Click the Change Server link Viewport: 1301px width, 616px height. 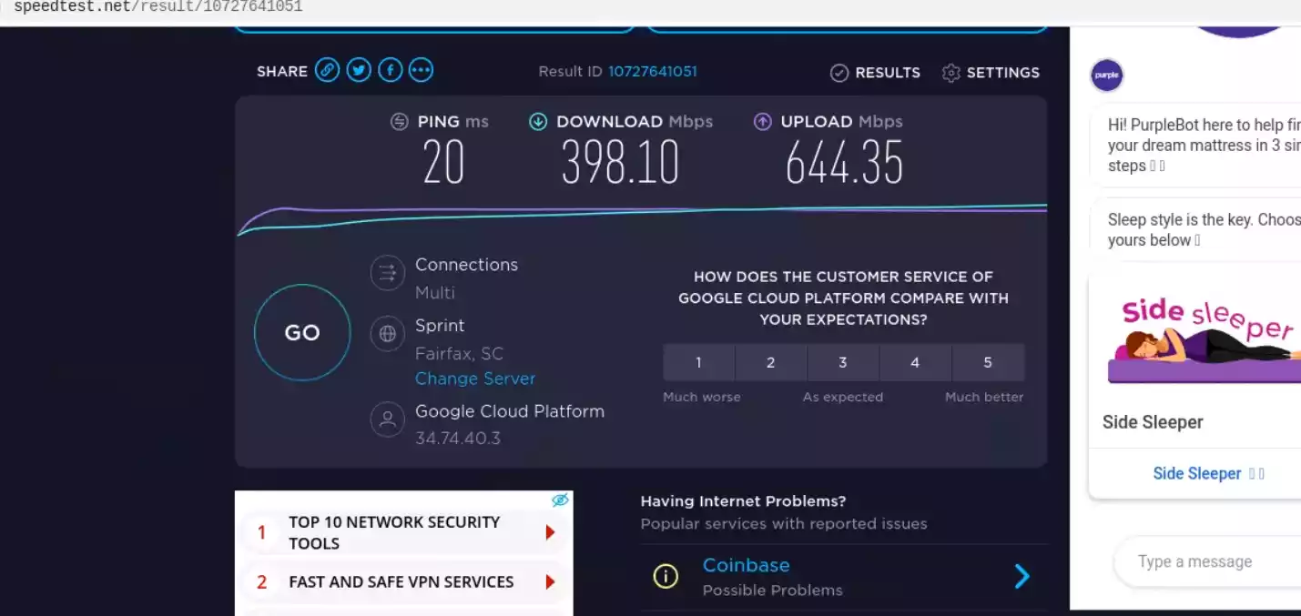[x=475, y=379]
